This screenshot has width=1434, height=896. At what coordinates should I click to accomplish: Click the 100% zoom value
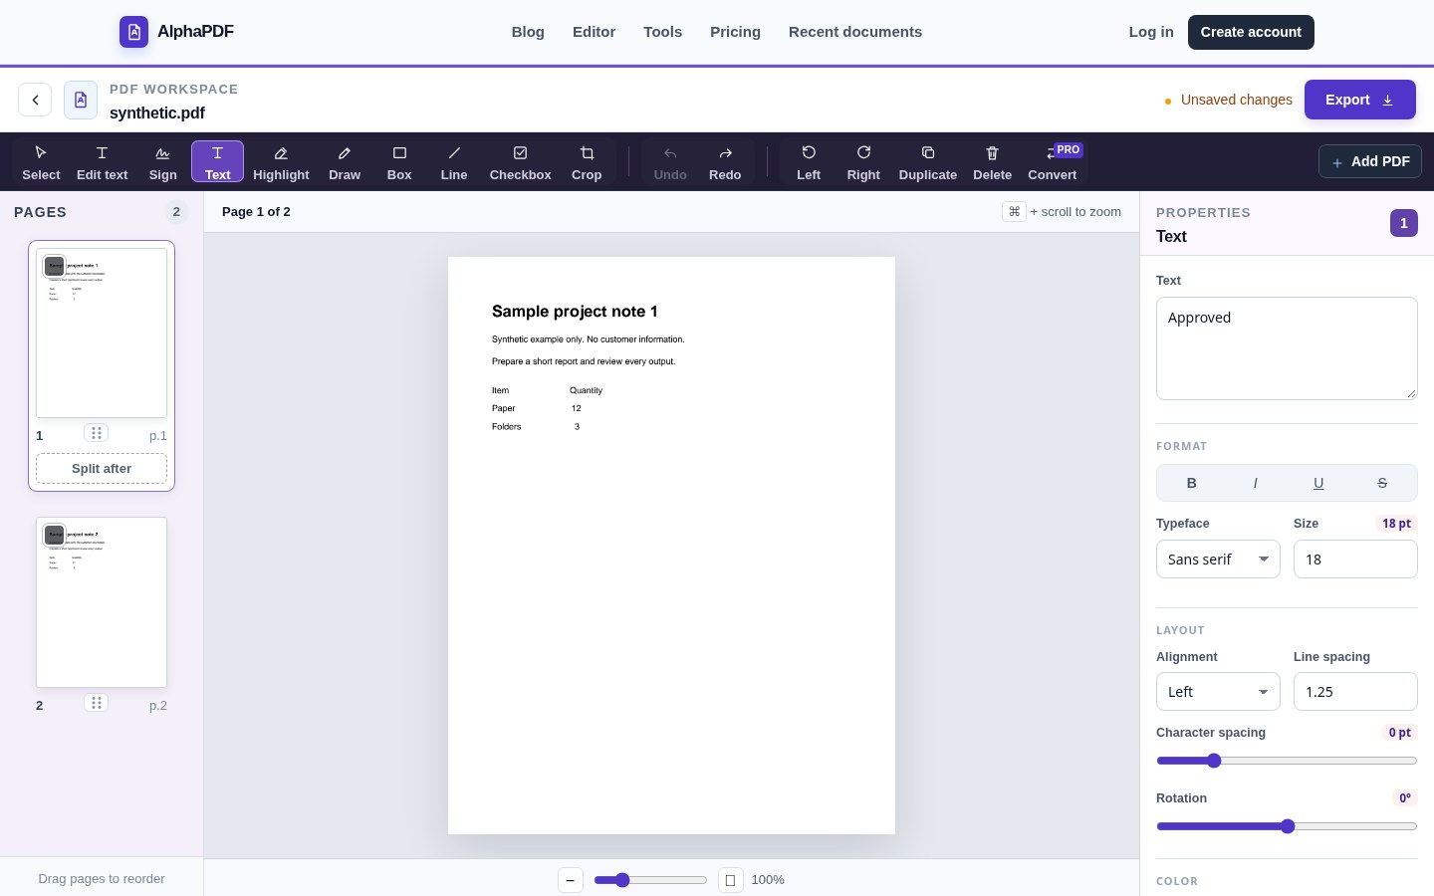click(x=768, y=880)
